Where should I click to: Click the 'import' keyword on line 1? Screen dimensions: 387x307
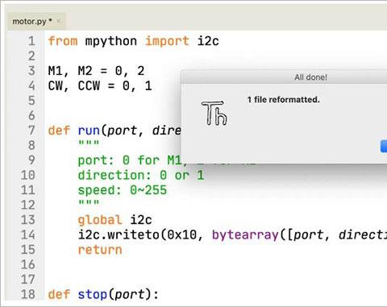point(167,41)
